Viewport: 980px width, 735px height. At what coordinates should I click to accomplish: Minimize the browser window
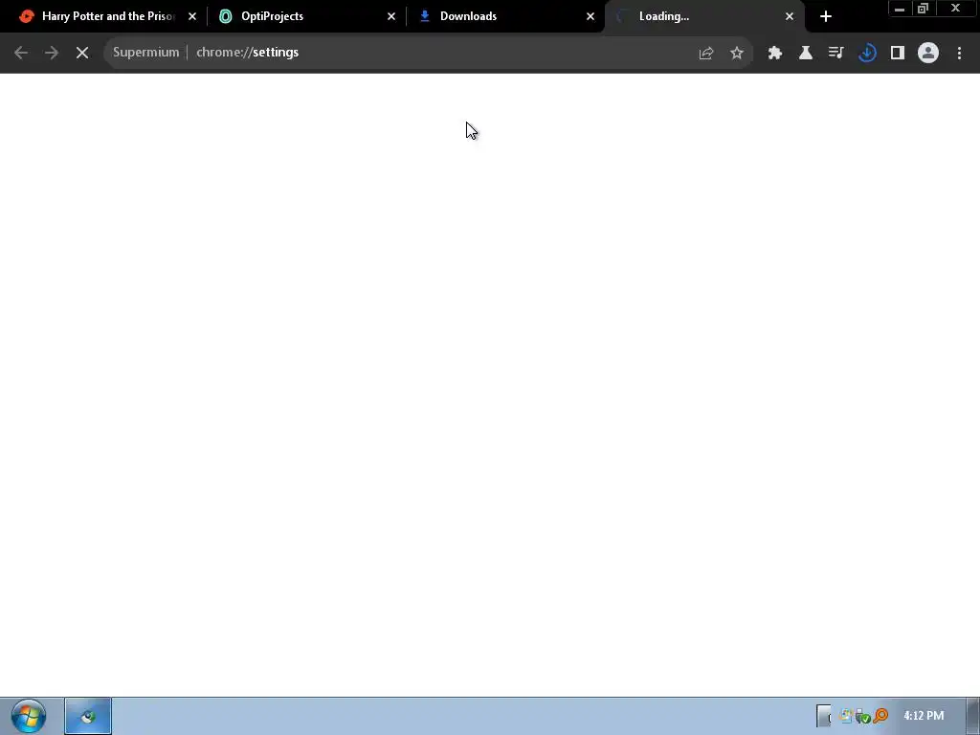900,9
